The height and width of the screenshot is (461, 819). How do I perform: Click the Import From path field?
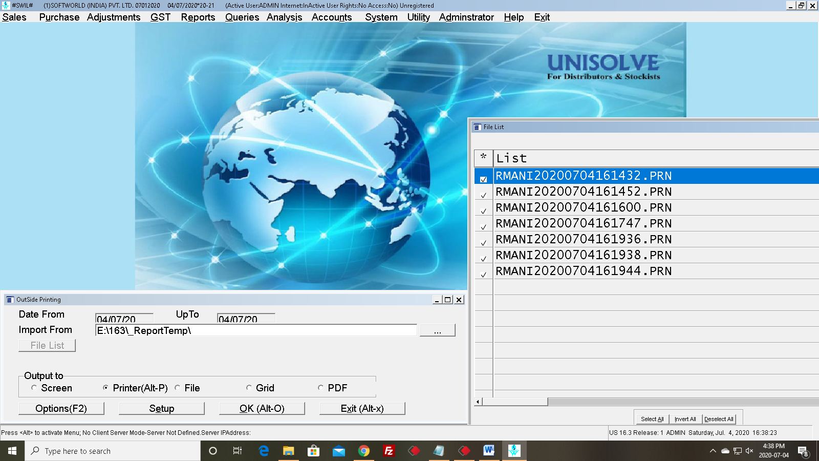click(x=256, y=330)
